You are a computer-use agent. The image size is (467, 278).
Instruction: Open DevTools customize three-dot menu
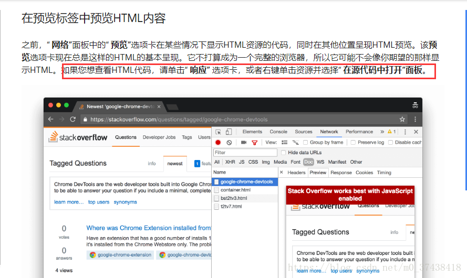405,132
